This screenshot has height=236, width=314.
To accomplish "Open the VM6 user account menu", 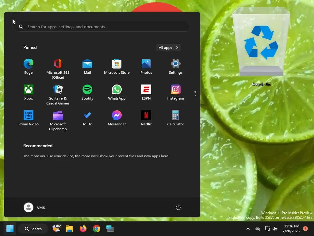I will [x=34, y=207].
